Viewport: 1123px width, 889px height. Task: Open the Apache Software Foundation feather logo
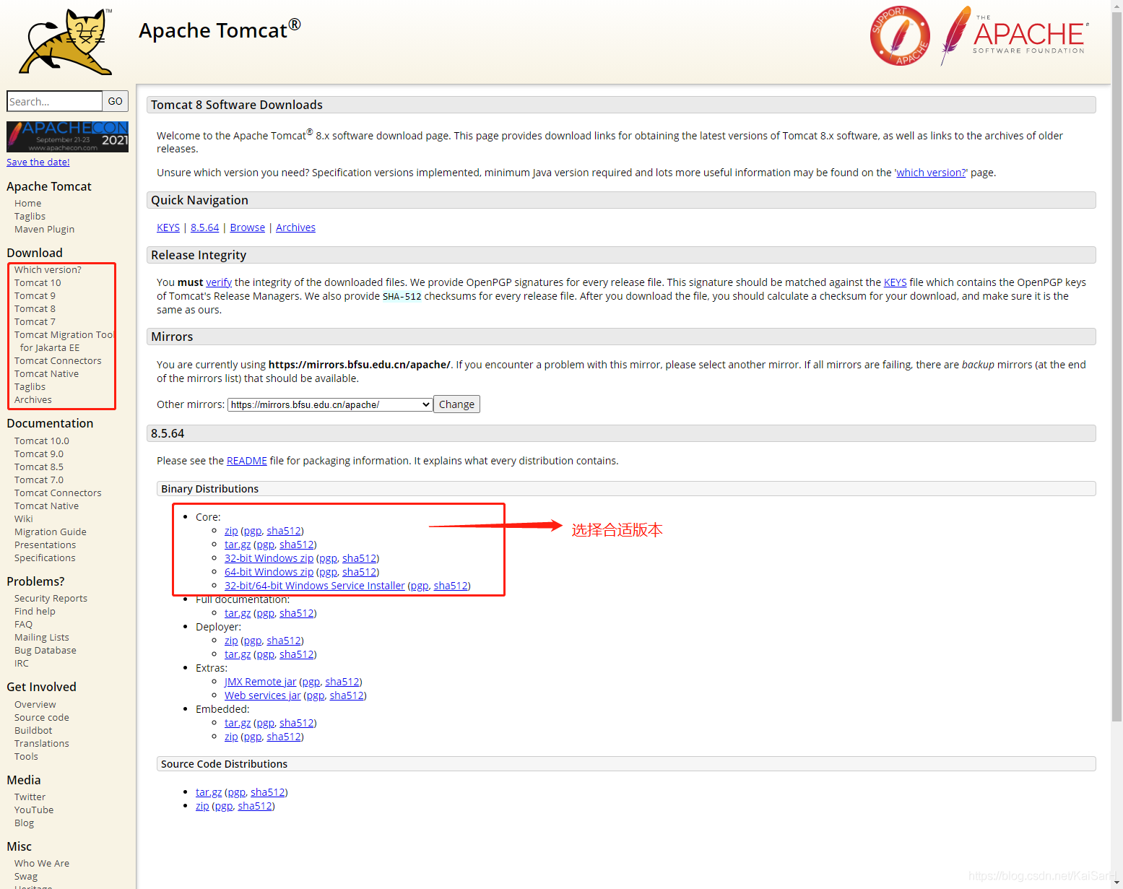tap(1014, 35)
